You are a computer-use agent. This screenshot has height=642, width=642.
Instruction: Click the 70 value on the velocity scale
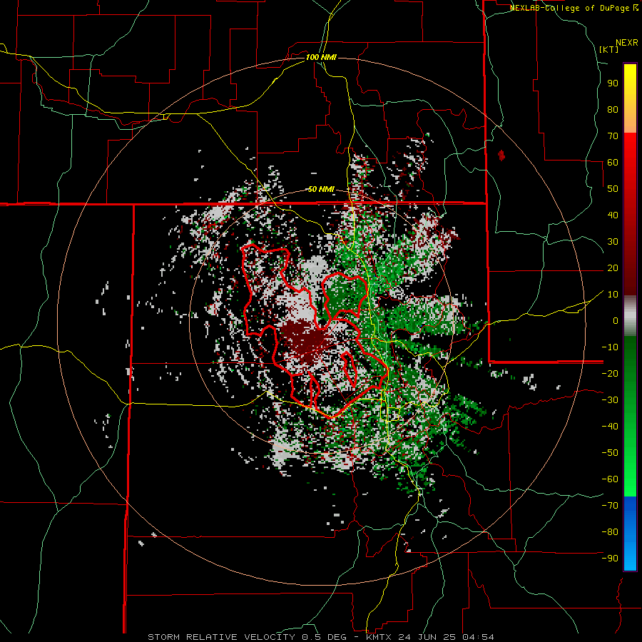coord(613,136)
